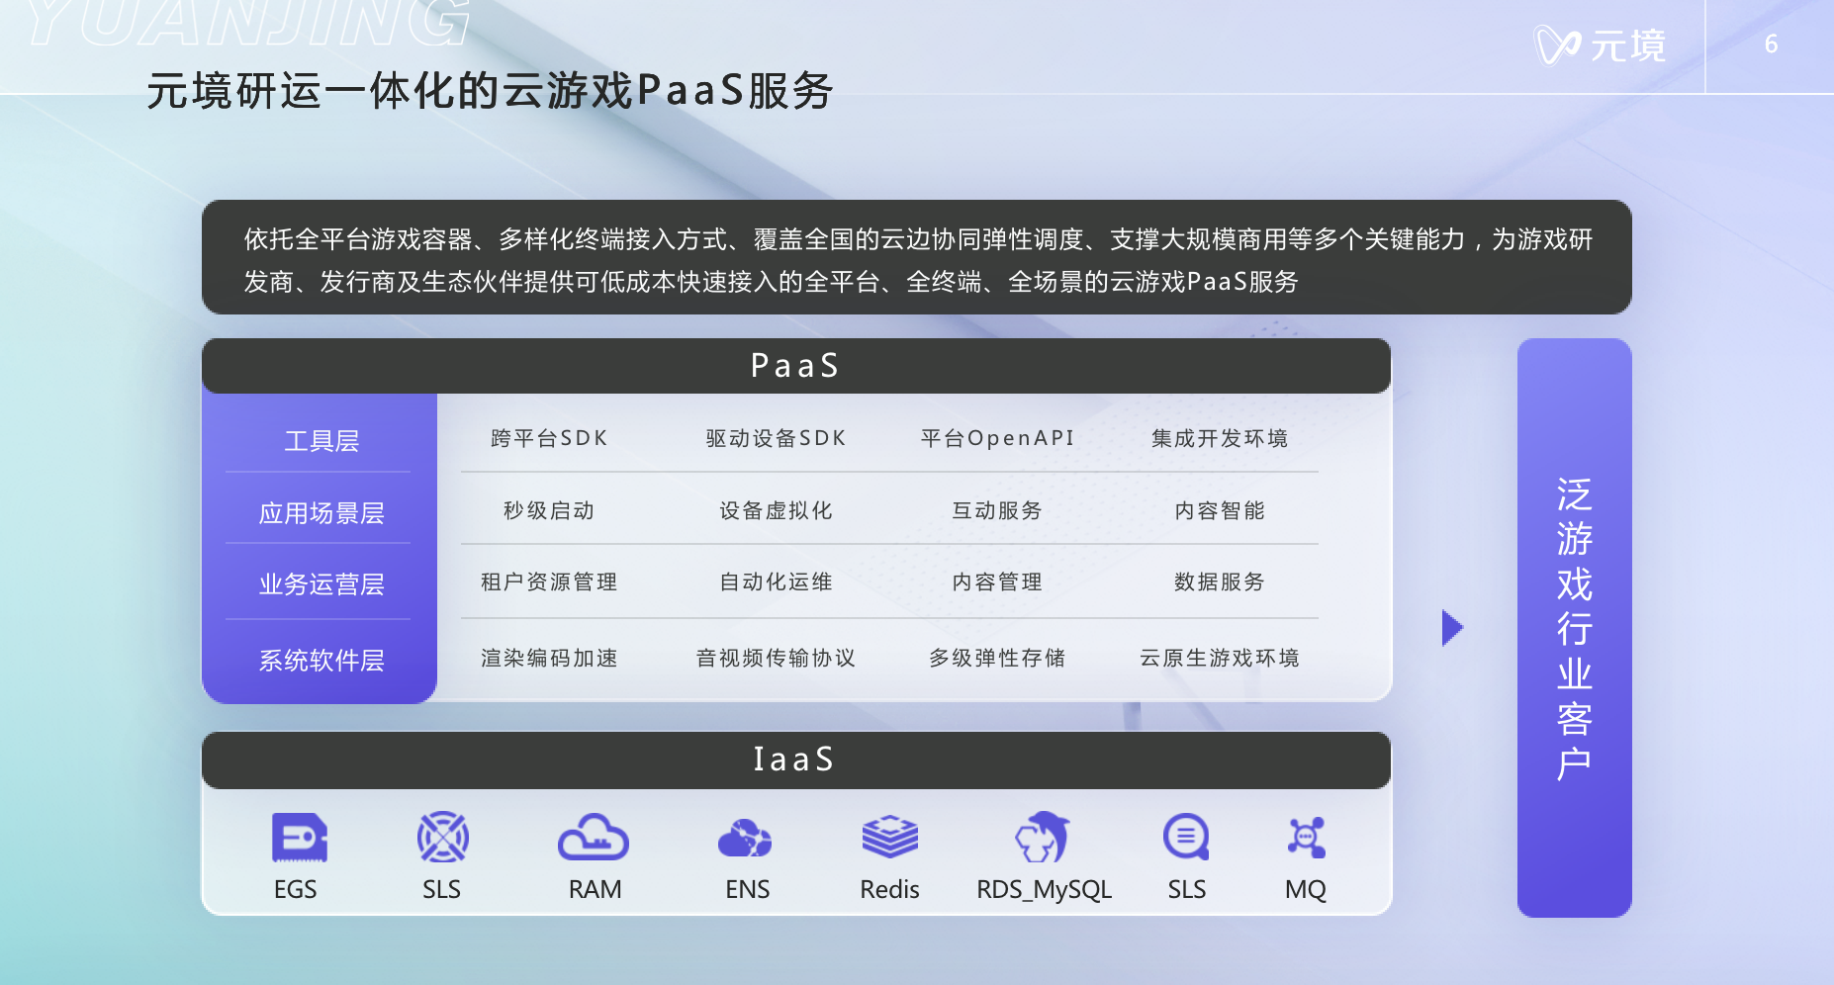Click the 内容管理 cell
1834x985 pixels.
coord(997,582)
